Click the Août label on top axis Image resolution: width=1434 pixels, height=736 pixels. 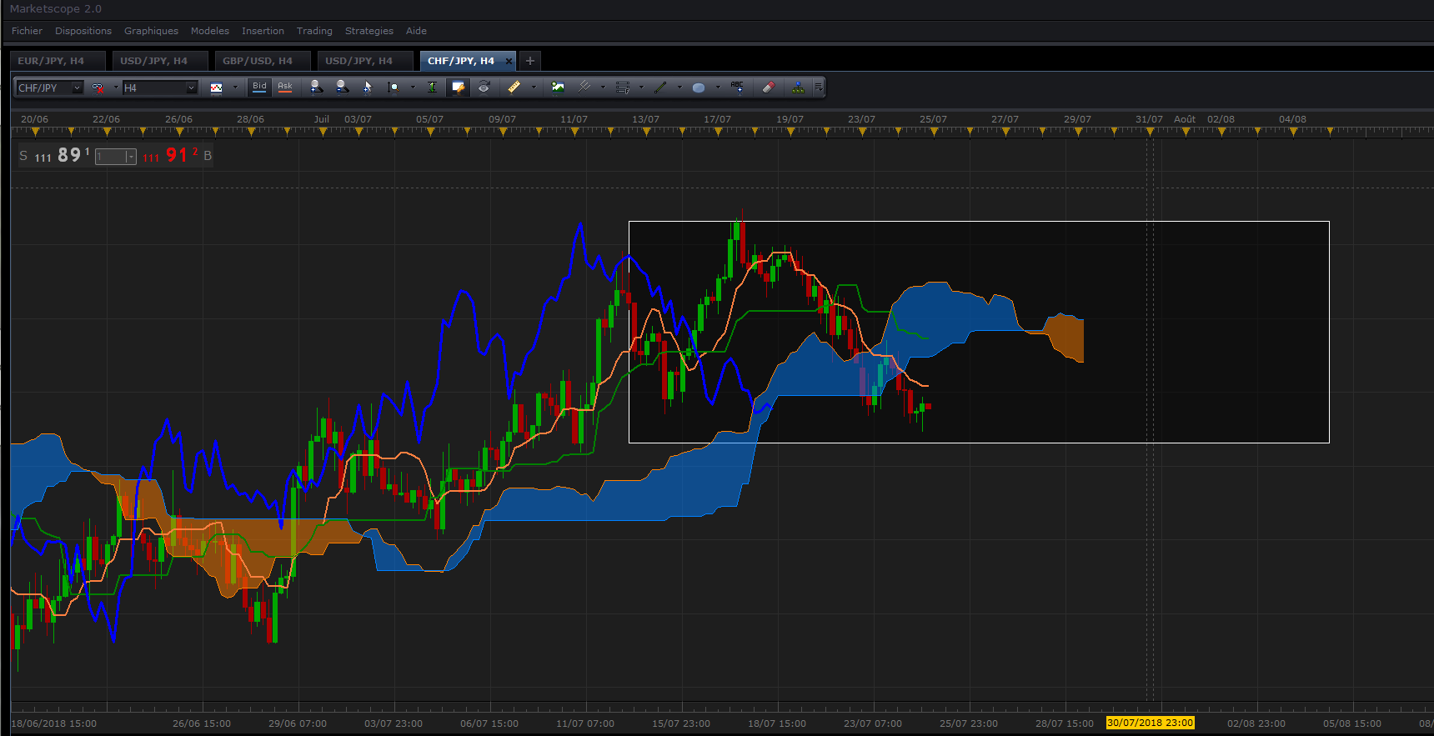pyautogui.click(x=1185, y=119)
